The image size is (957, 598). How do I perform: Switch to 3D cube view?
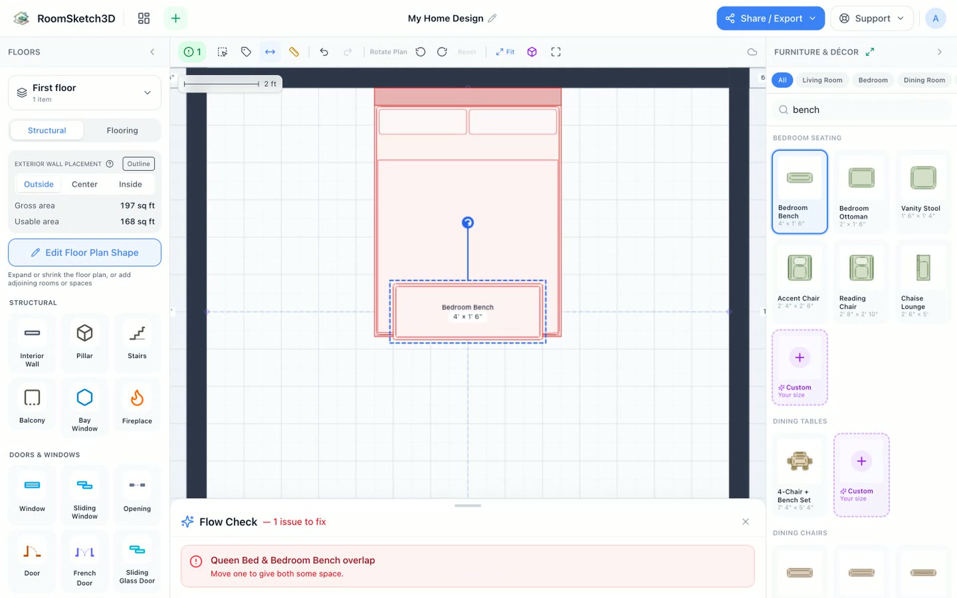(x=532, y=52)
